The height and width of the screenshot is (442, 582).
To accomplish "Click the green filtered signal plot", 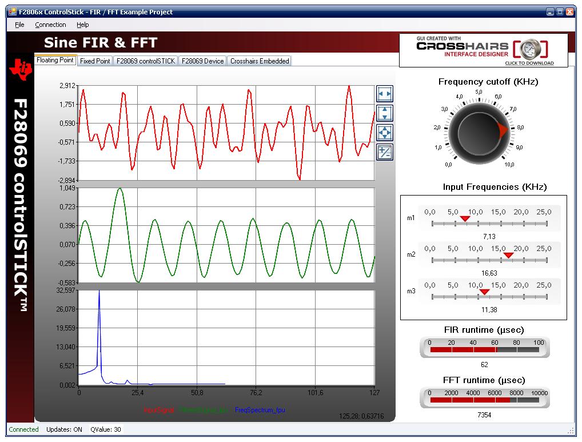I will tap(226, 235).
